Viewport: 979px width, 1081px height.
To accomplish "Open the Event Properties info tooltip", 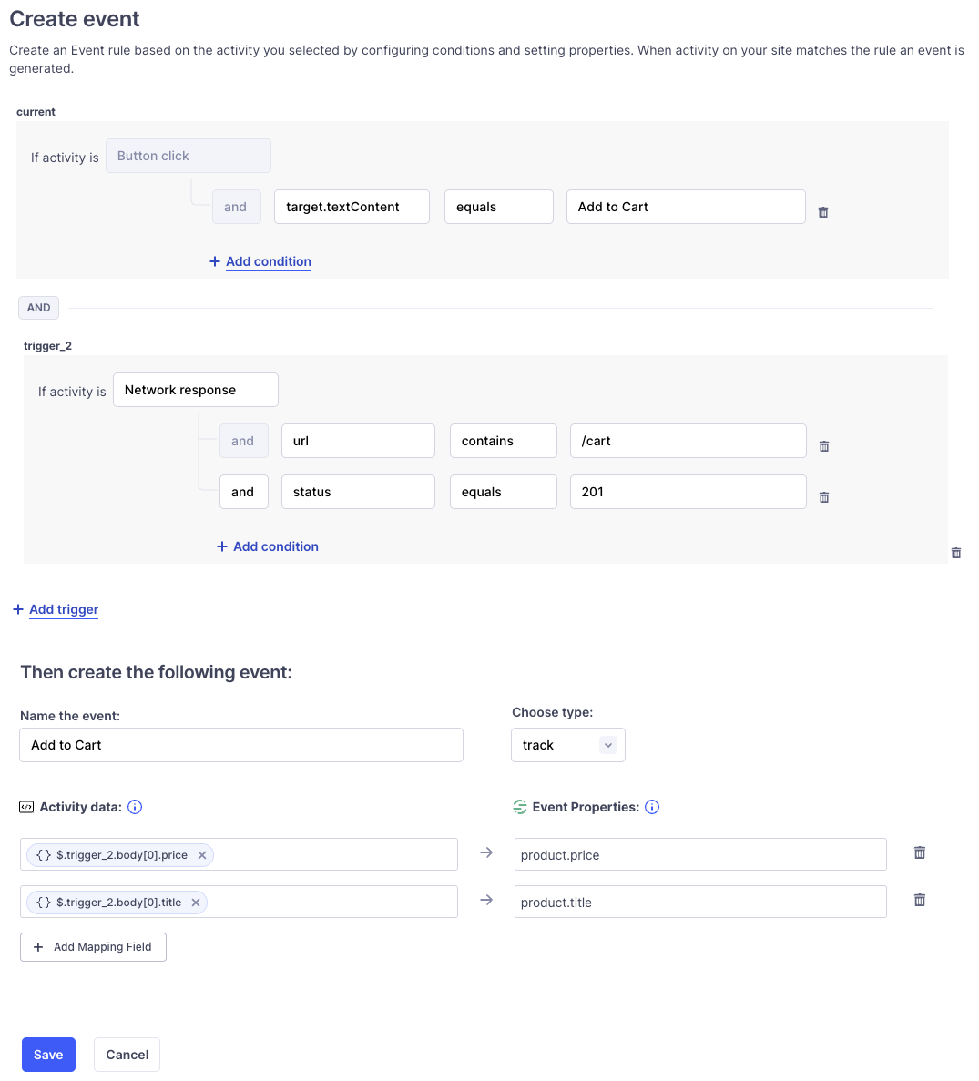I will click(x=652, y=807).
